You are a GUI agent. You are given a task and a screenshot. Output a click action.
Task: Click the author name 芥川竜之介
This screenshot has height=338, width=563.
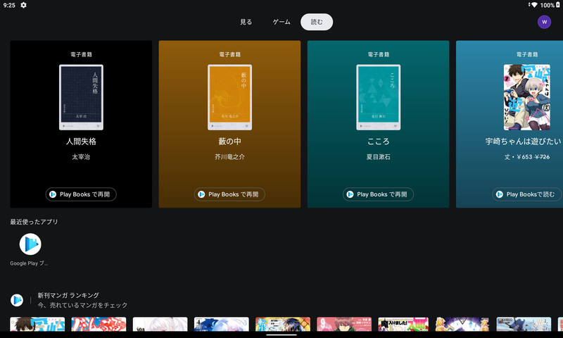[x=230, y=157]
